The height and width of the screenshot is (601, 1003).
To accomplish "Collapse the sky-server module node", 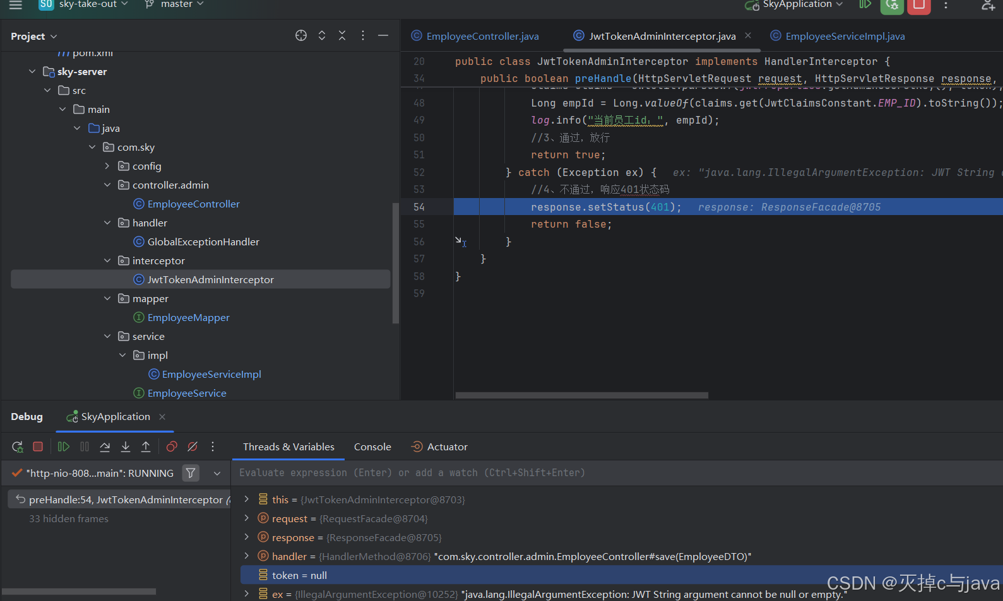I will (32, 71).
